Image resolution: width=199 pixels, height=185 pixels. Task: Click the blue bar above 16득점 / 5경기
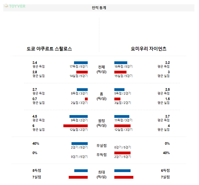coord(121,63)
